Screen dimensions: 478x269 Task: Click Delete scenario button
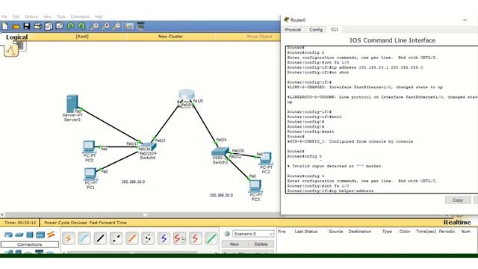click(261, 244)
